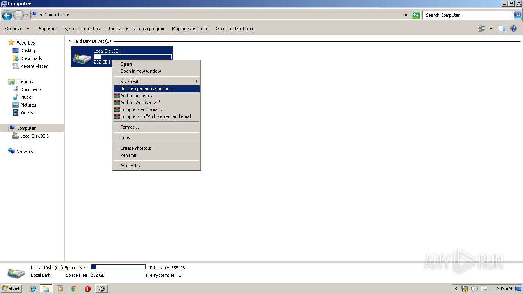The image size is (523, 294).
Task: Choose Add to archive...
Action: click(x=156, y=96)
